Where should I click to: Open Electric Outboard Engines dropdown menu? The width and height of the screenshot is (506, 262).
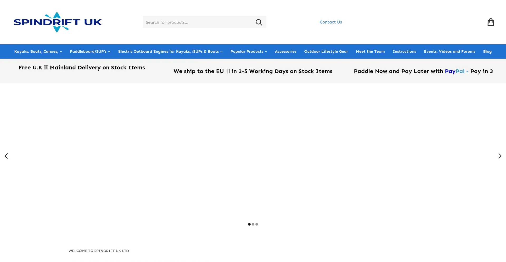(x=170, y=51)
